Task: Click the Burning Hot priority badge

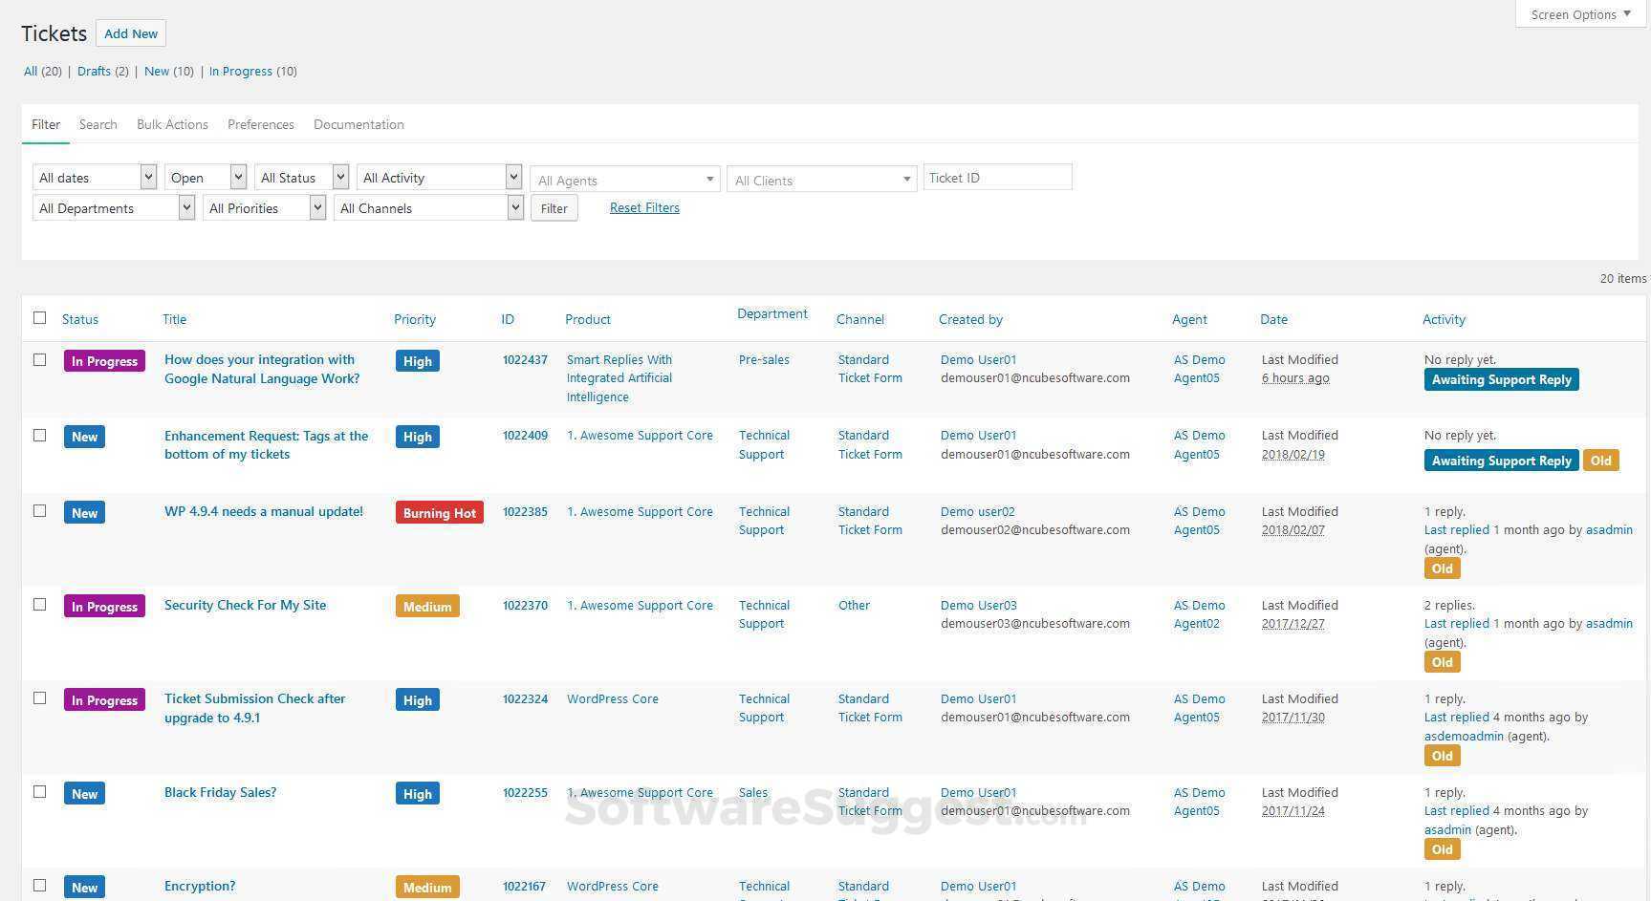Action: [x=439, y=513]
